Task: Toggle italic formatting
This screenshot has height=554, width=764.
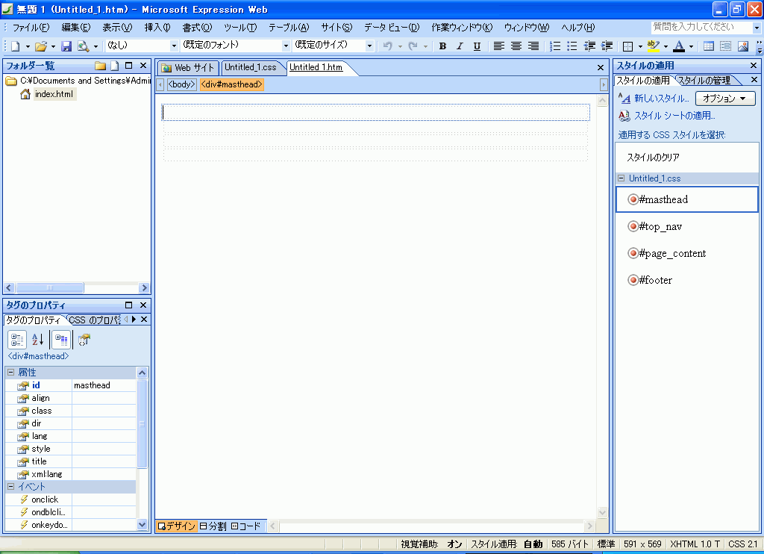Action: click(460, 46)
